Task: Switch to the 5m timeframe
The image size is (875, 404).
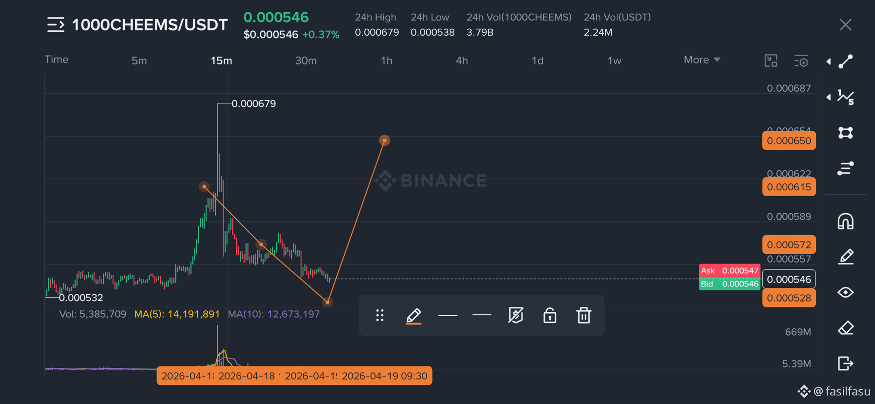Action: tap(139, 61)
